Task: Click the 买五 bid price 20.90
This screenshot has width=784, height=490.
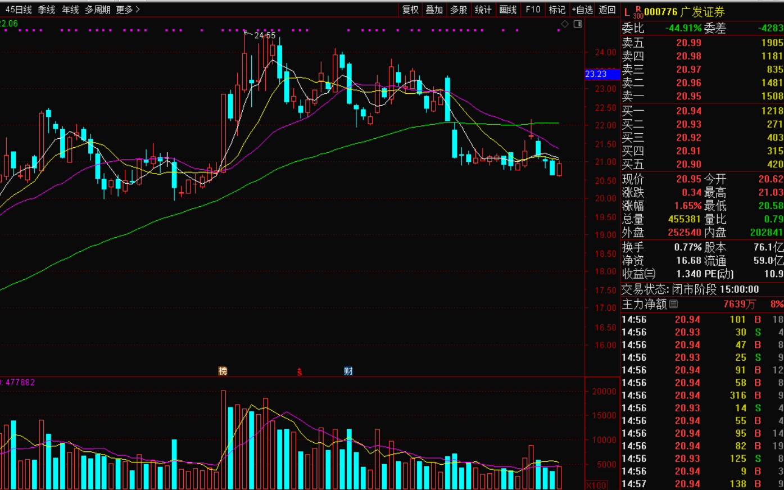Action: (688, 165)
